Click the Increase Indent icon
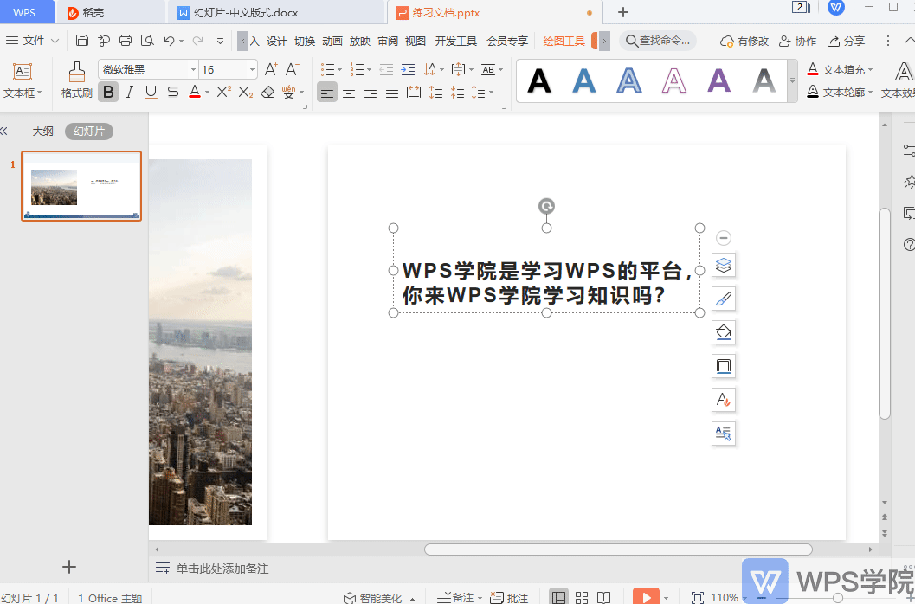Screen dimensions: 915x604 coord(408,70)
